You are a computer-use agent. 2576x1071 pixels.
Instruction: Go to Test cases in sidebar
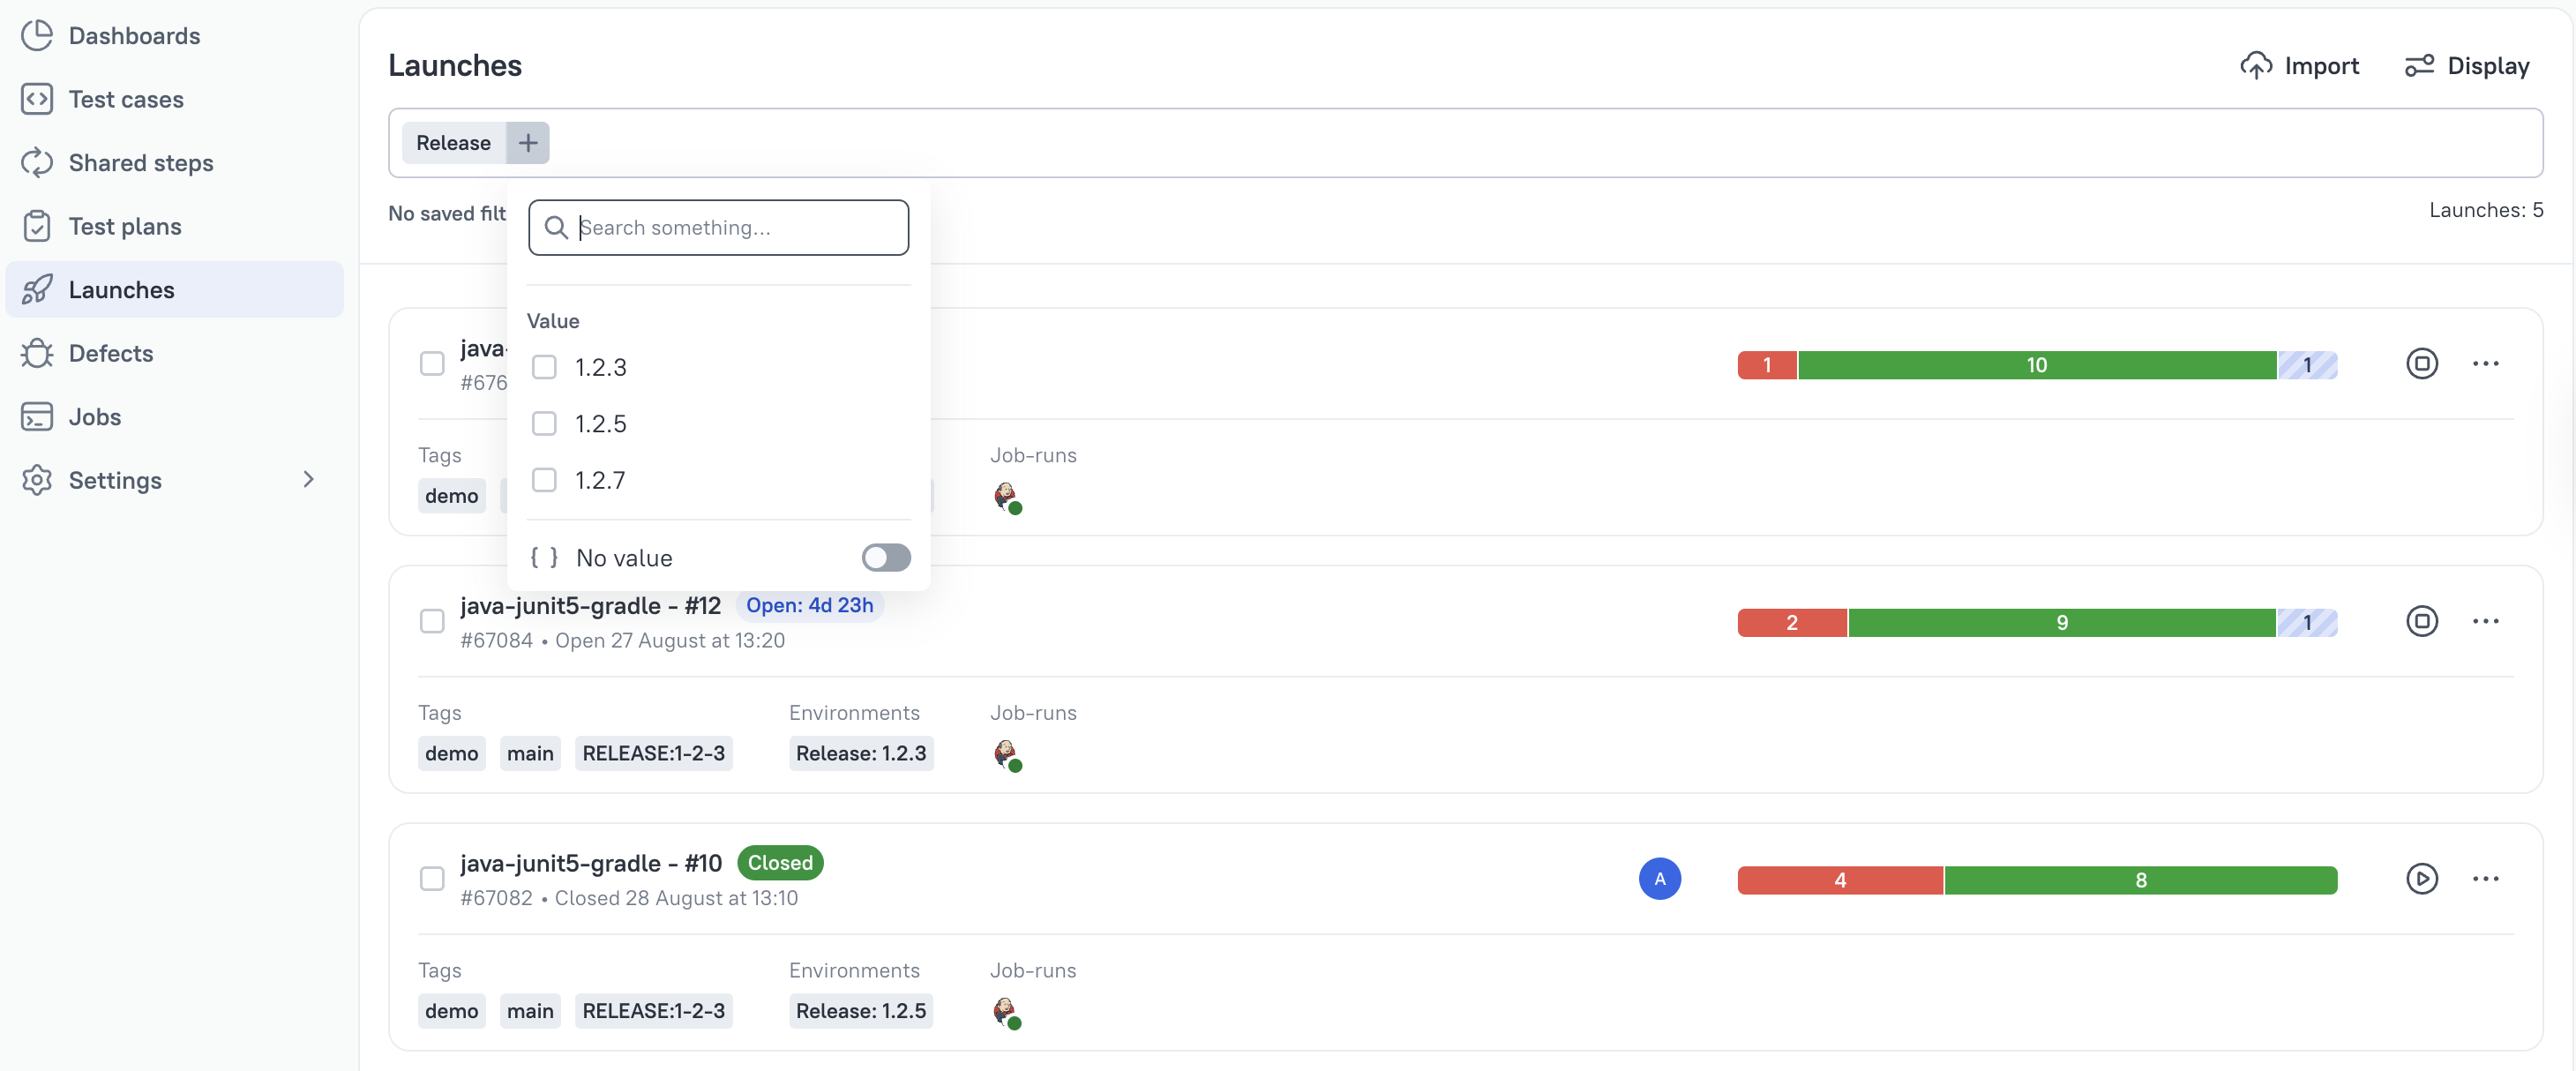tap(126, 99)
